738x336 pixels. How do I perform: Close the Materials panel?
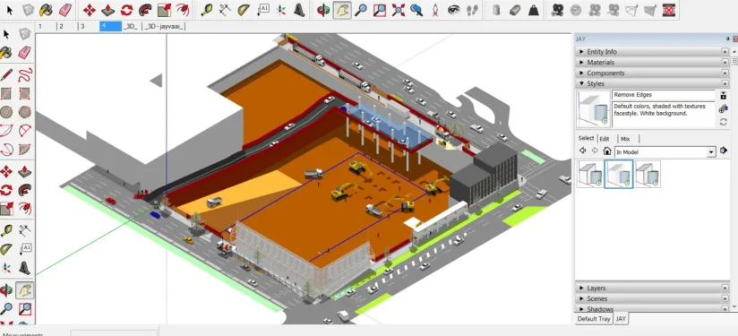click(725, 62)
